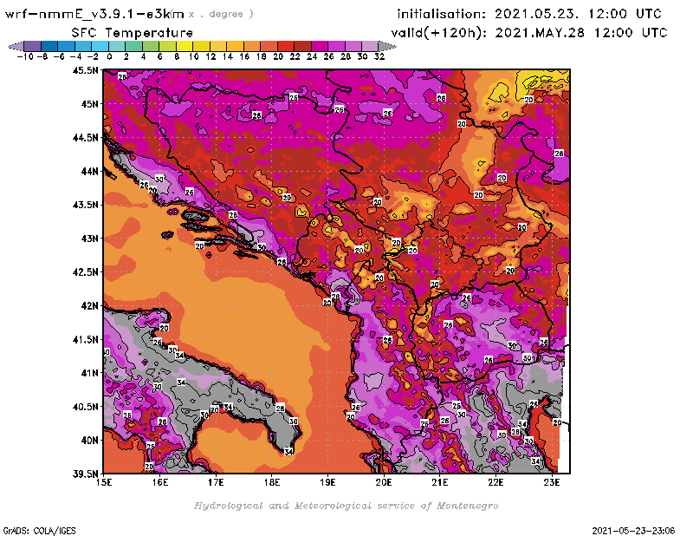
Task: Click the 43.5N latitude axis label
Action: [86, 205]
